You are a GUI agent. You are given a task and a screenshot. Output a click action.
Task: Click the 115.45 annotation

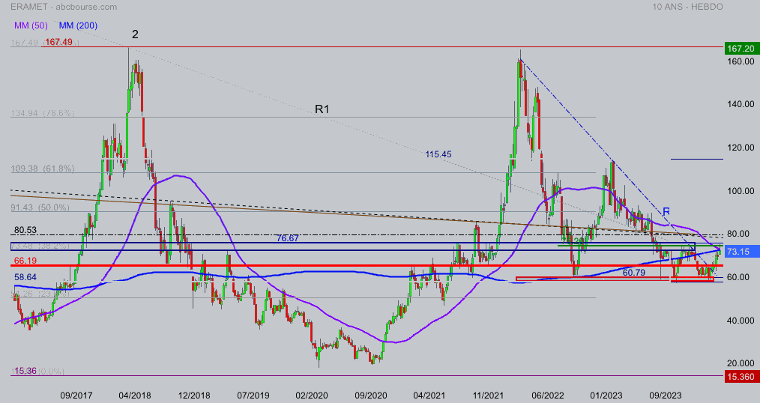point(438,154)
